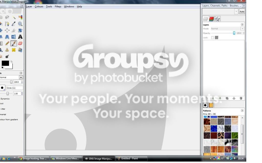Open the paint Mode dropdown in tool options
The height and width of the screenshot is (163, 262).
pos(21,77)
